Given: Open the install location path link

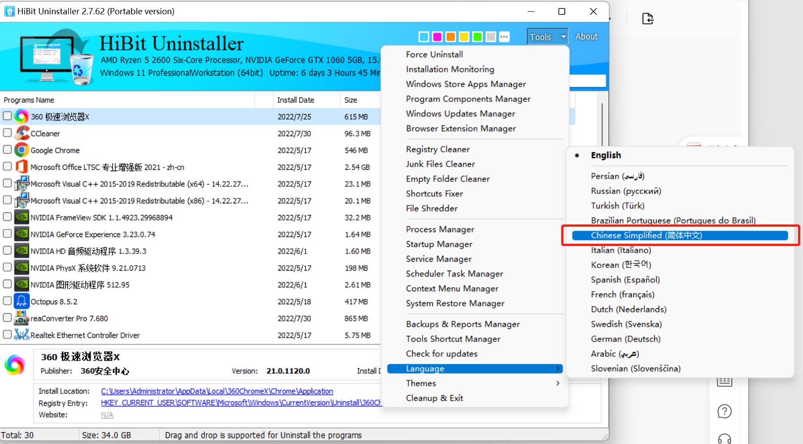Looking at the screenshot, I should tap(217, 391).
